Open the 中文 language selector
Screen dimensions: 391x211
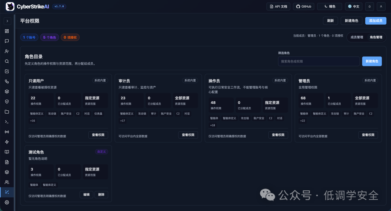click(354, 7)
